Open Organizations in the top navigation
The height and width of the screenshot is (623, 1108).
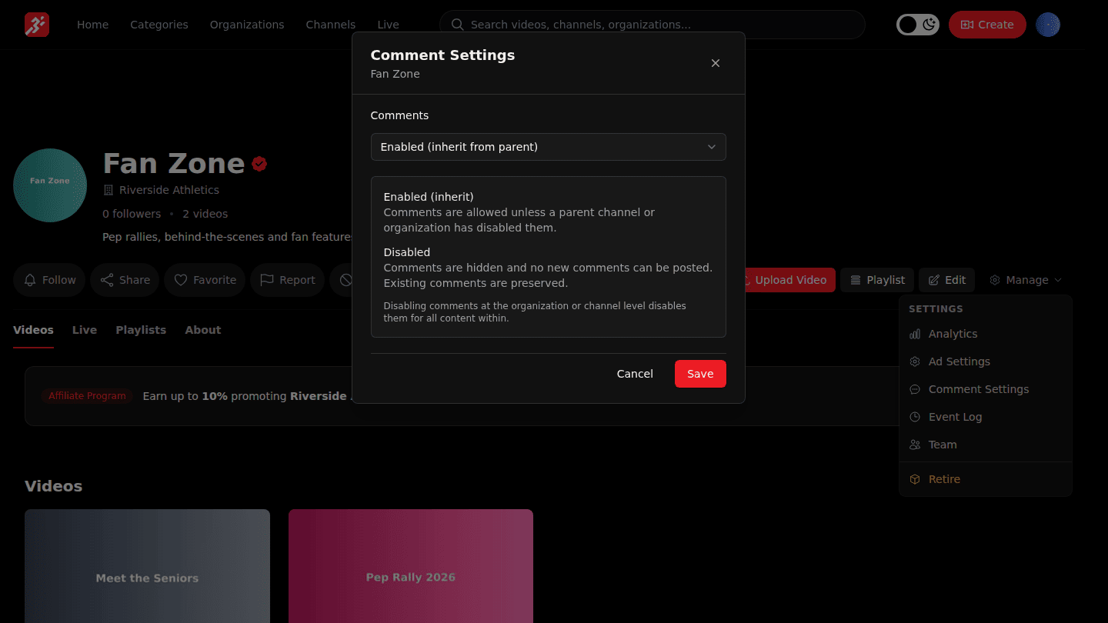247,25
